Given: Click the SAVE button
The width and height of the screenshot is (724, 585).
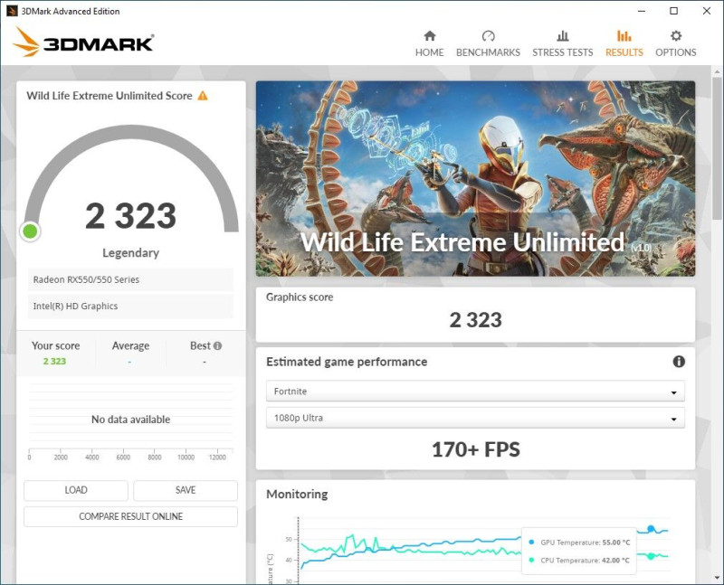Looking at the screenshot, I should coord(186,490).
